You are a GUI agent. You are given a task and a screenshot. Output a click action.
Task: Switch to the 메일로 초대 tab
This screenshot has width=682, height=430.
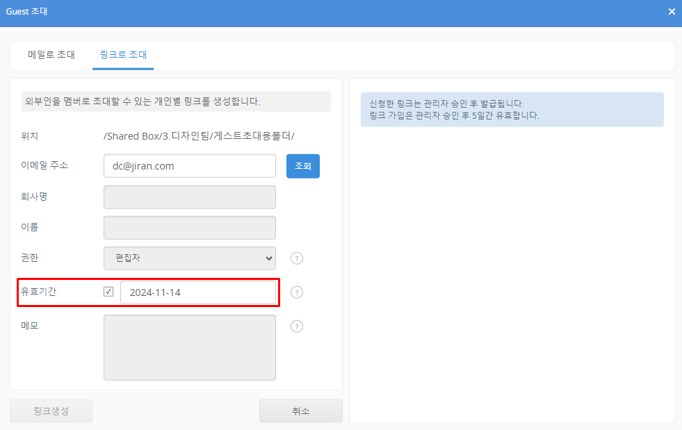point(51,55)
